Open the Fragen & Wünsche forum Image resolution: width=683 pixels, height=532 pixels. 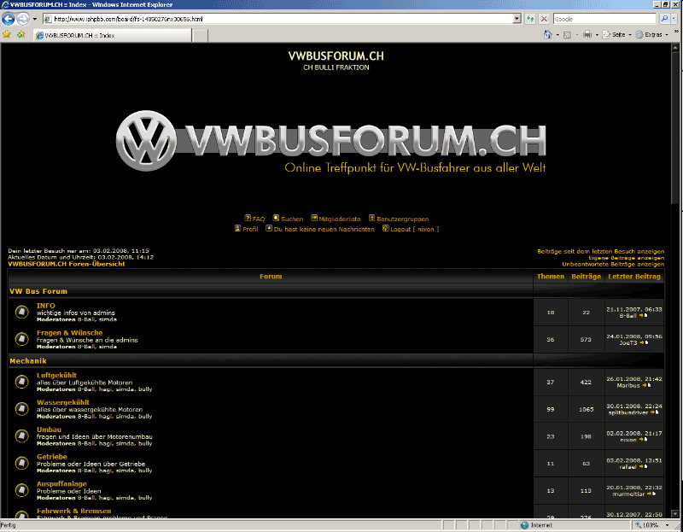click(x=70, y=333)
